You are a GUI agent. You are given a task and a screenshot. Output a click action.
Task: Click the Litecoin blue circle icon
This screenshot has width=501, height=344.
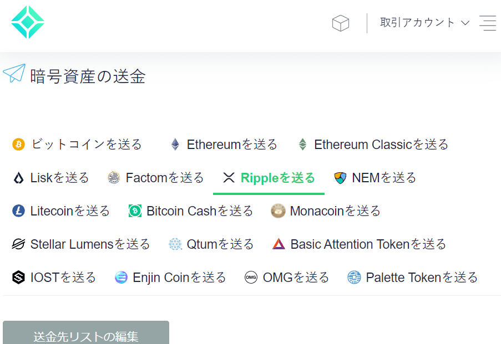pyautogui.click(x=18, y=211)
